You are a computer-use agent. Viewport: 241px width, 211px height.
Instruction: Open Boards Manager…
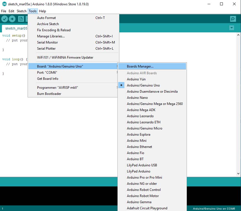[x=152, y=66]
